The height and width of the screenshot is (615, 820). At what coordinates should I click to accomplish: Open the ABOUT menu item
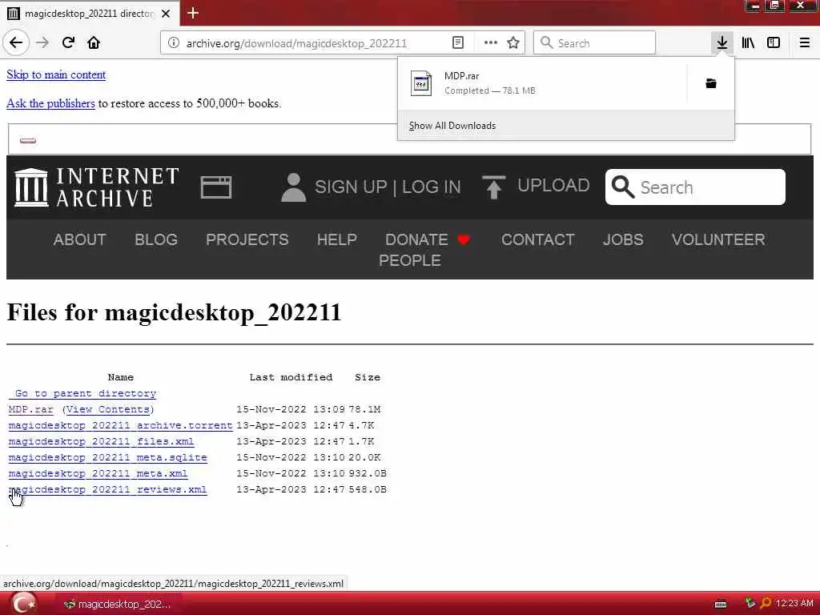(79, 239)
